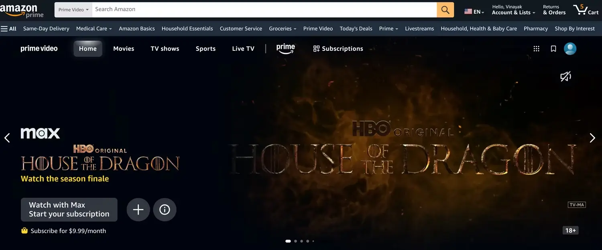Open the shopping cart icon

(586, 10)
